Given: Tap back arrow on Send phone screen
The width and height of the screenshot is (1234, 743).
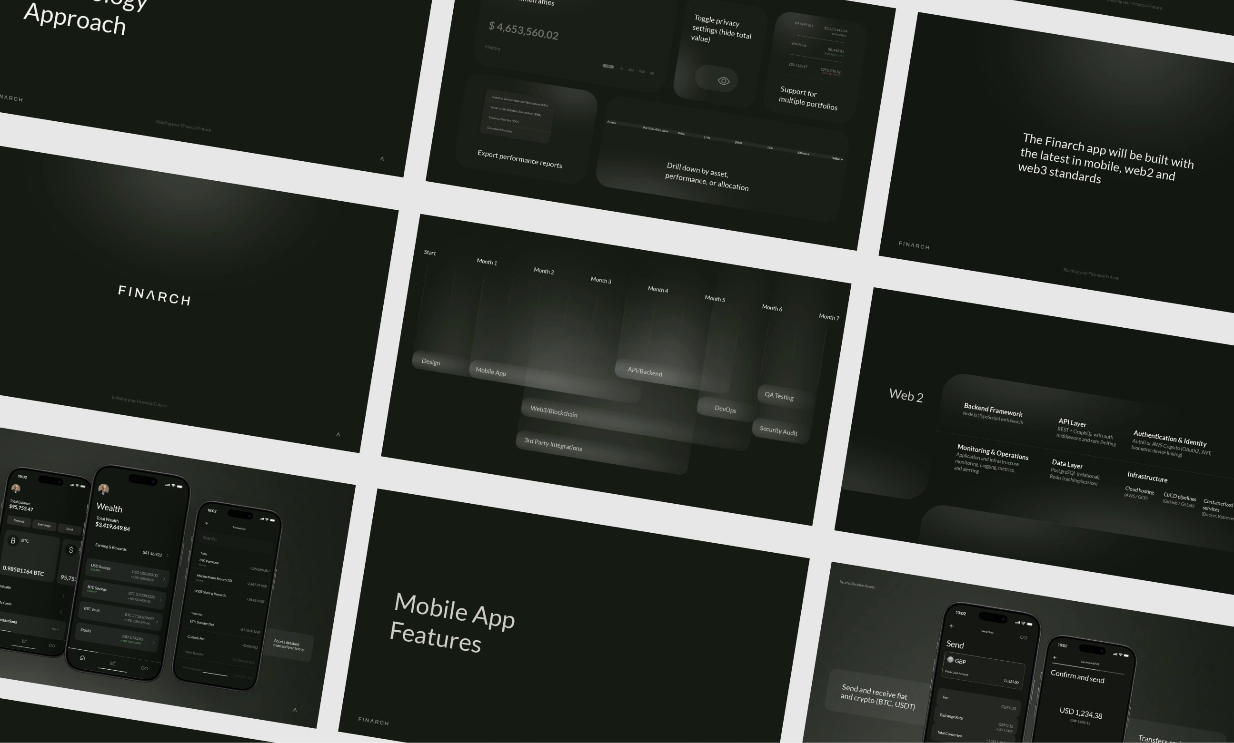Looking at the screenshot, I should pyautogui.click(x=952, y=626).
